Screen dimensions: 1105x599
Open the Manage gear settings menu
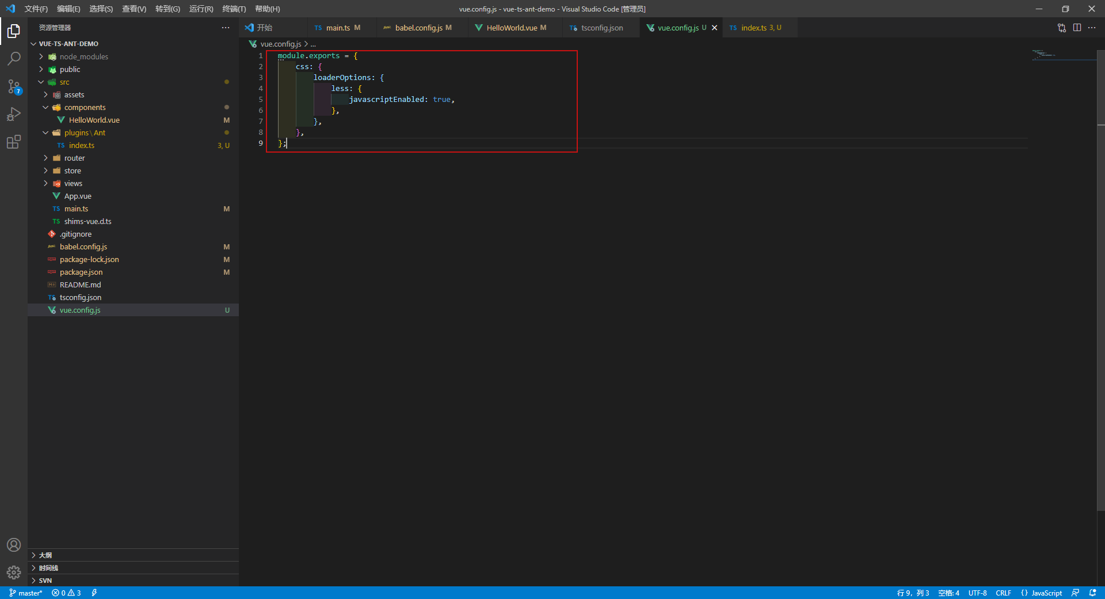(14, 572)
